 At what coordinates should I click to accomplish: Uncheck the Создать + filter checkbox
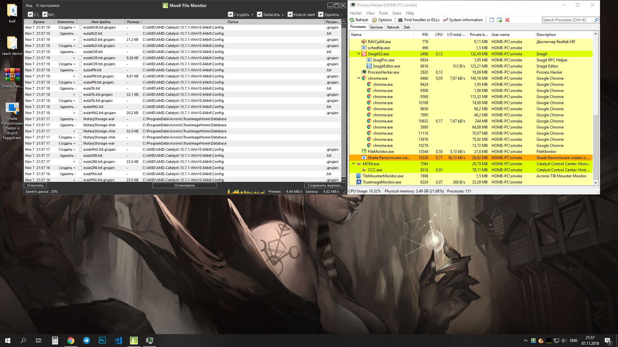coord(230,14)
